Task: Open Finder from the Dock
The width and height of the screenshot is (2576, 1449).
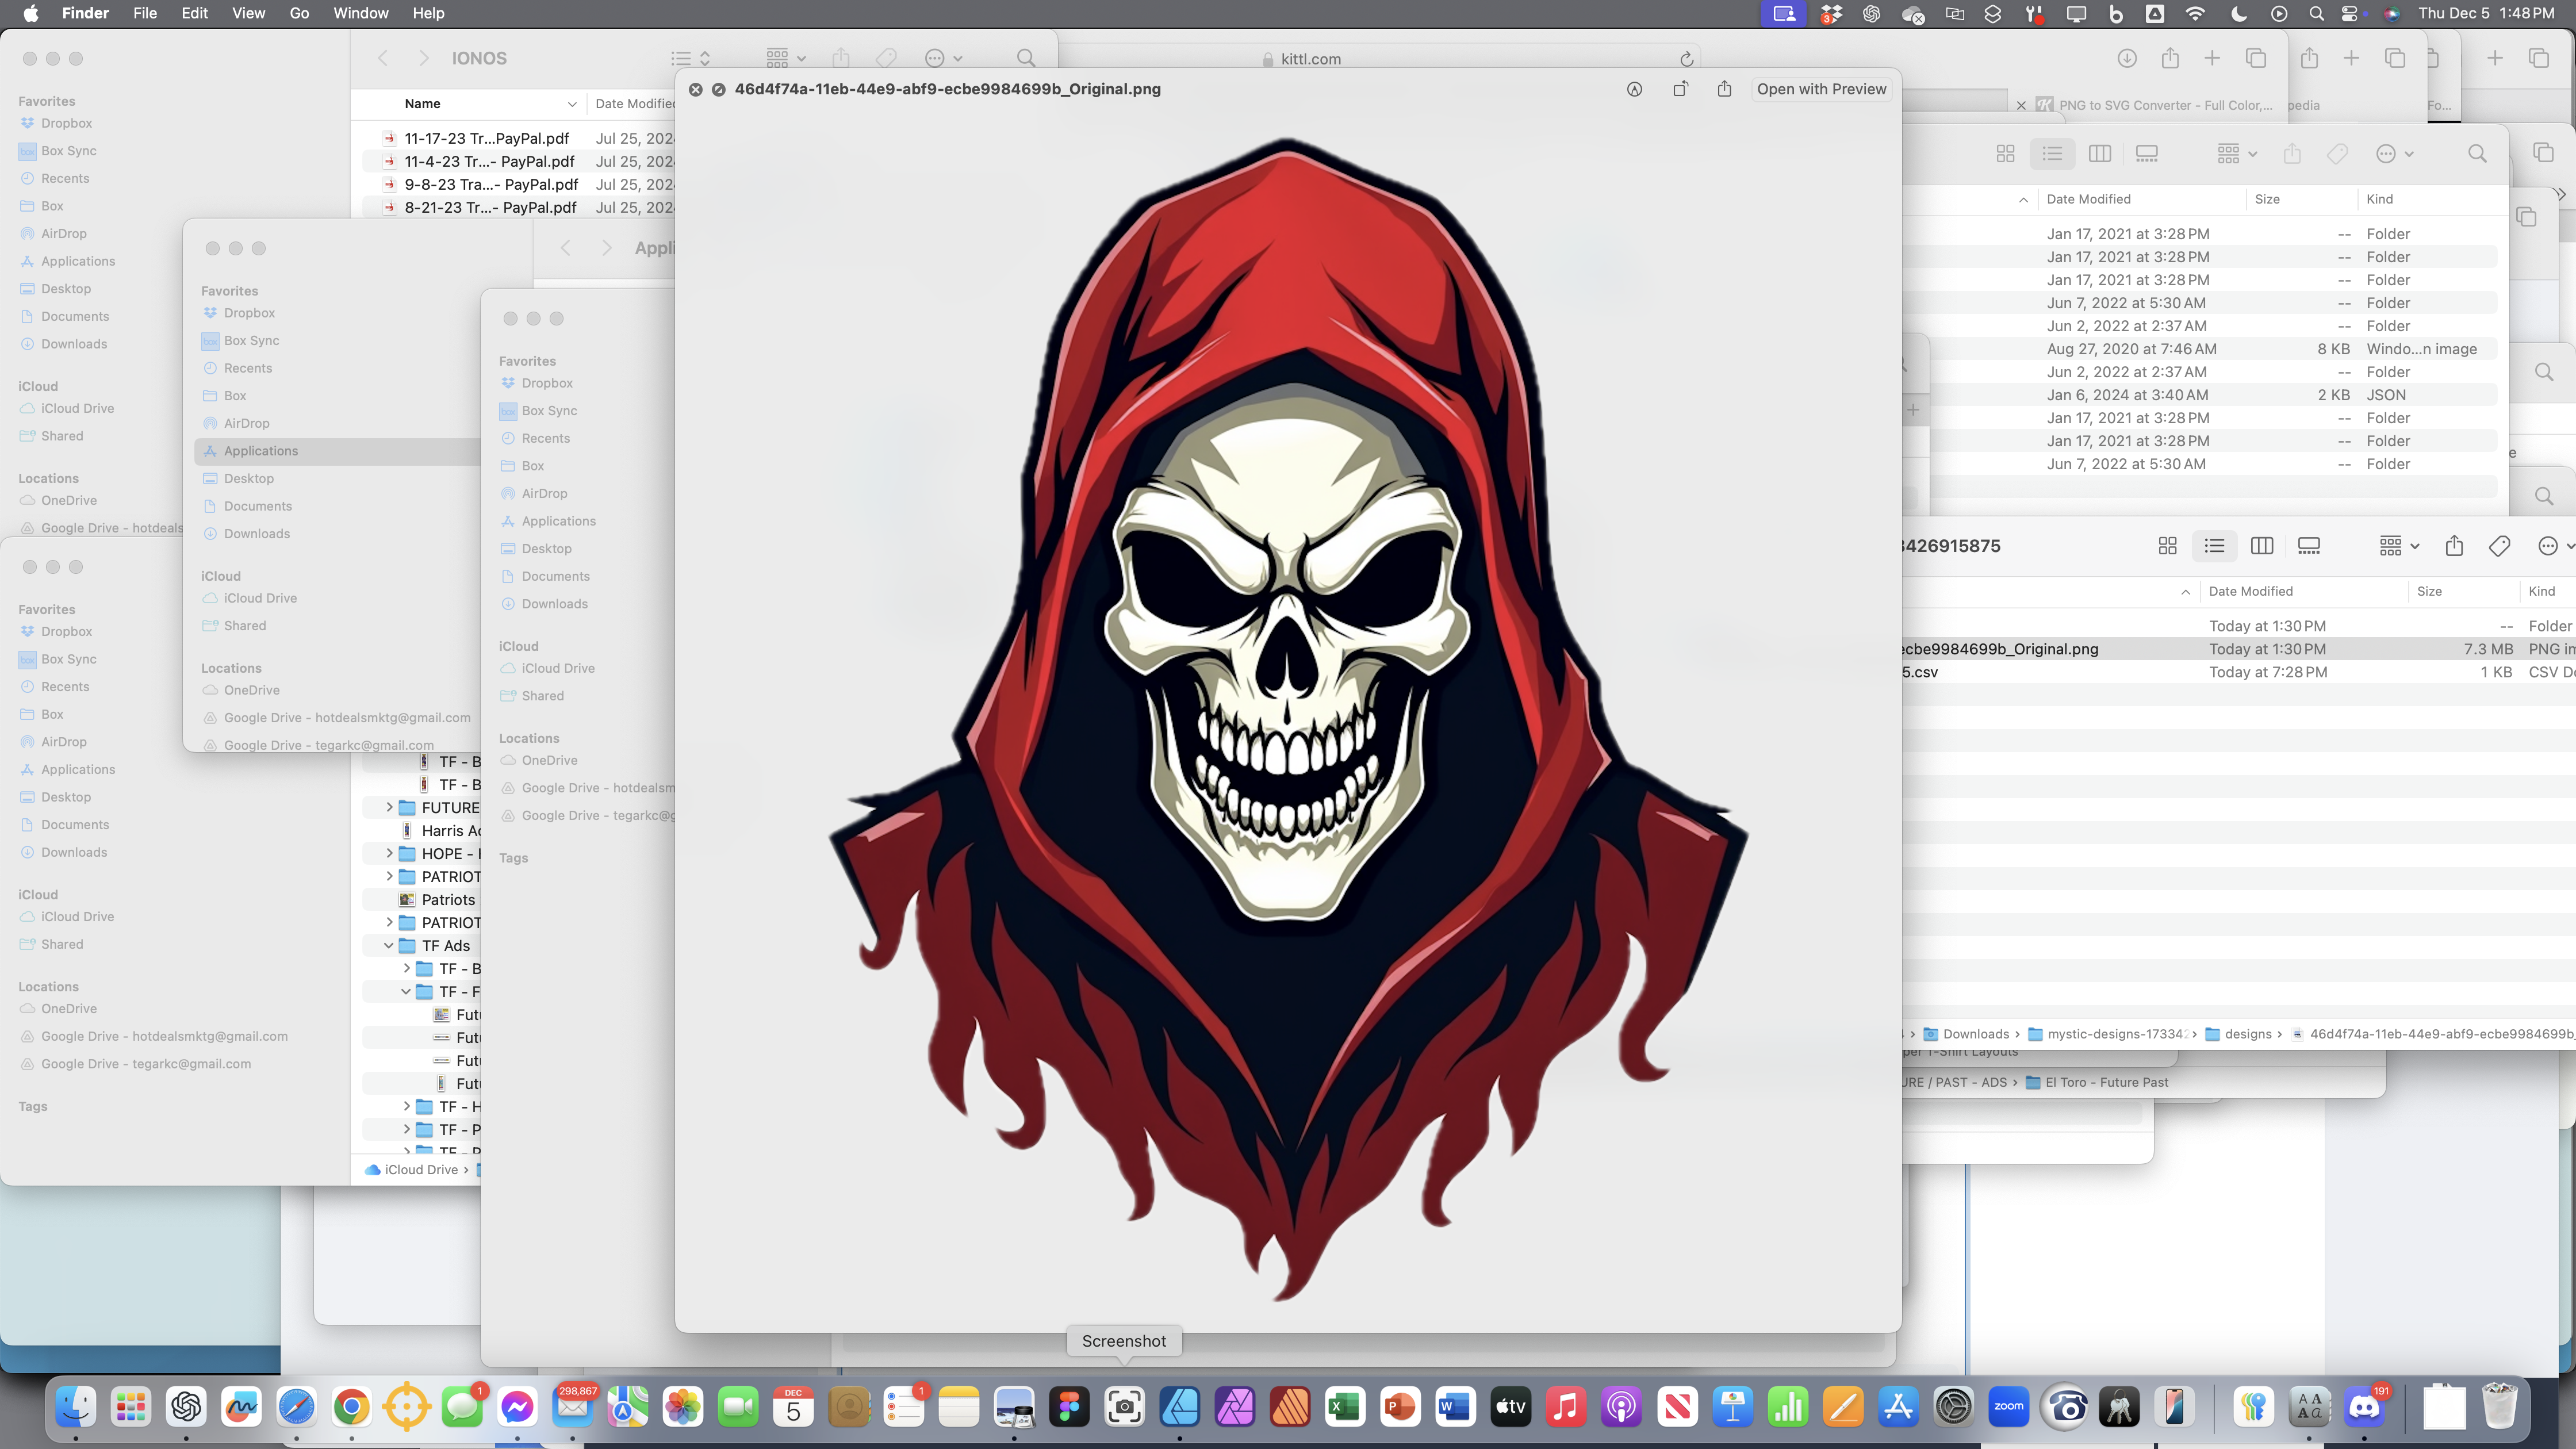Action: point(76,1407)
